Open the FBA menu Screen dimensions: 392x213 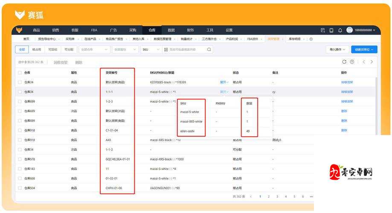(94, 30)
